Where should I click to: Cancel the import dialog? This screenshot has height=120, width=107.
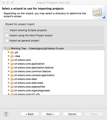pyautogui.click(x=72, y=114)
